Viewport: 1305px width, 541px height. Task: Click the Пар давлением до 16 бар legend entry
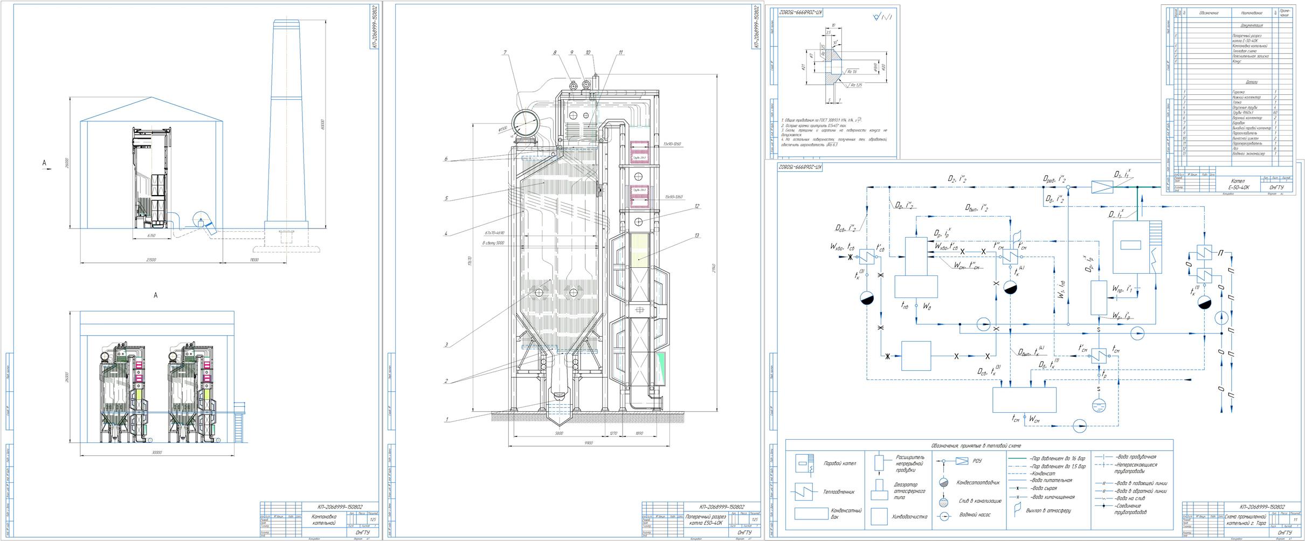(x=1046, y=458)
